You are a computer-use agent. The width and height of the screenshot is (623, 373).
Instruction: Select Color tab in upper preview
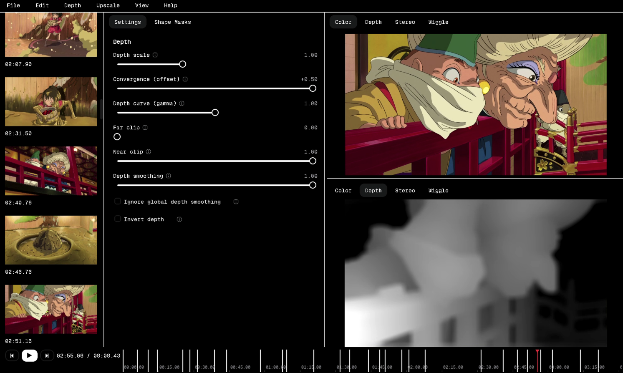[x=343, y=22]
